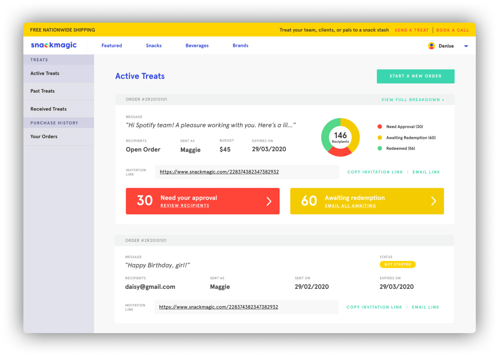Screen dimensions: 498x356
Task: Click Book a Call link in banner
Action: tap(452, 30)
